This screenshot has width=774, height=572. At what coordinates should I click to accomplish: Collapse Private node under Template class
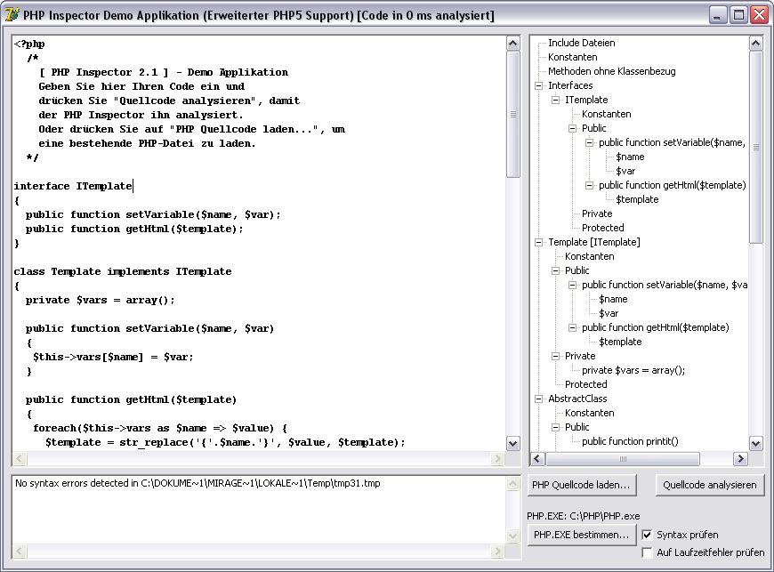[555, 357]
